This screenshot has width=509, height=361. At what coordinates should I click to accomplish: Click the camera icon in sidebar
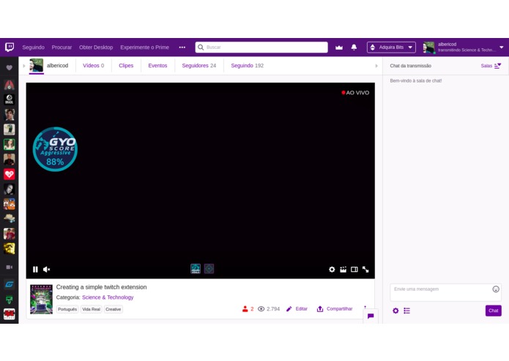coord(9,267)
